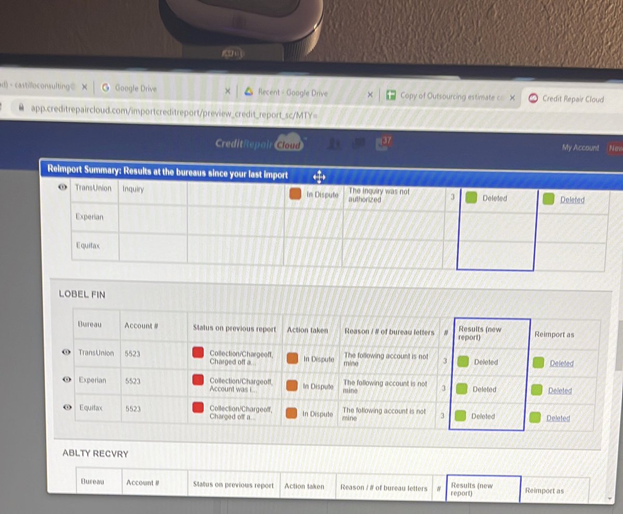
Task: Click green result square in LOBEL FIN Experian row
Action: (462, 388)
